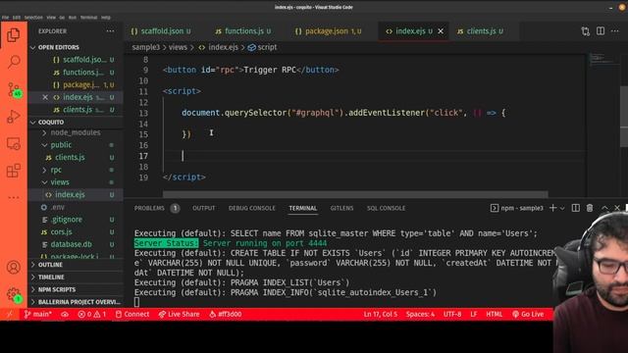
Task: Maximize the panel size chevron
Action: click(604, 208)
